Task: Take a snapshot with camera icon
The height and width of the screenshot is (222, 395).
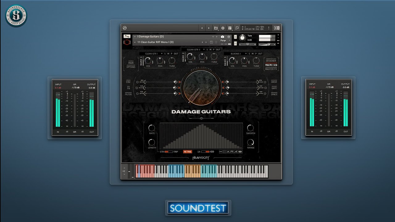Action: click(x=222, y=37)
